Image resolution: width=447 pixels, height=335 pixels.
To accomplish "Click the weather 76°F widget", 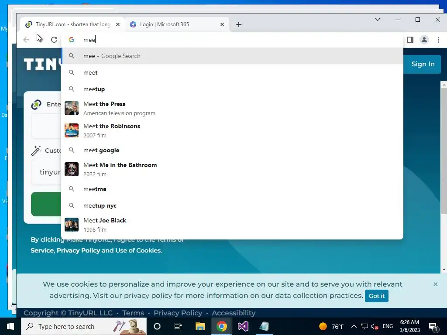I will (331, 326).
